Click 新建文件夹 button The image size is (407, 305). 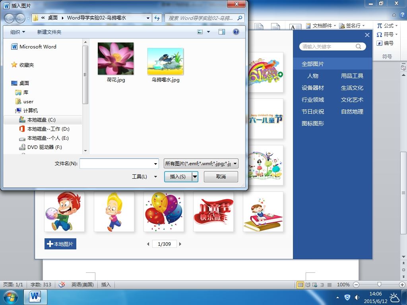click(x=49, y=32)
